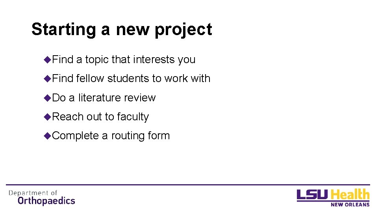Click the text "Find a topic that interests you"
The image size is (378, 213).
click(x=124, y=60)
